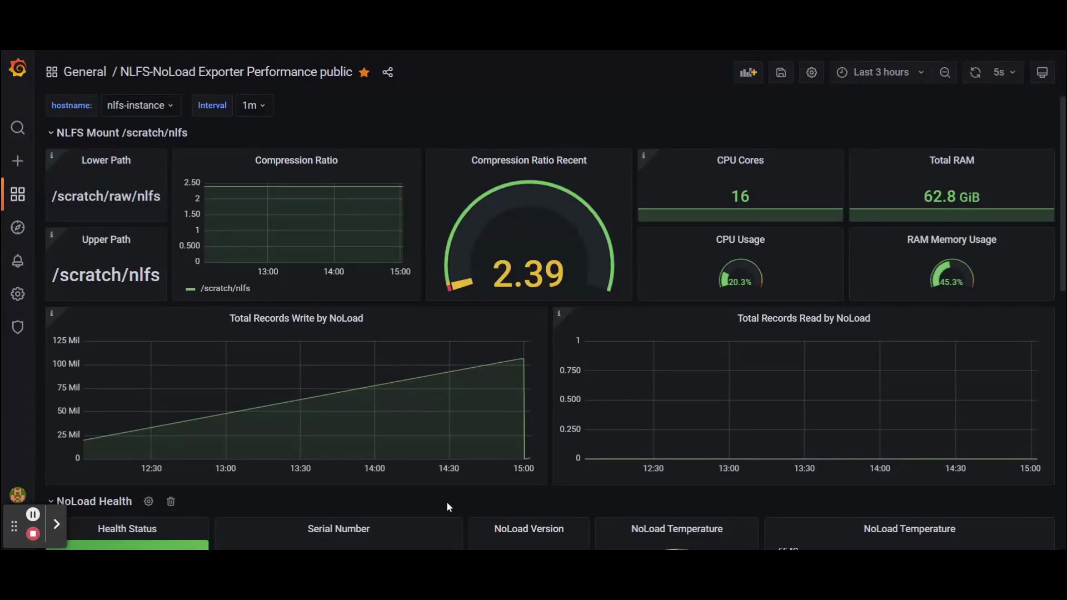Save the dashboard with the disk icon

point(781,72)
